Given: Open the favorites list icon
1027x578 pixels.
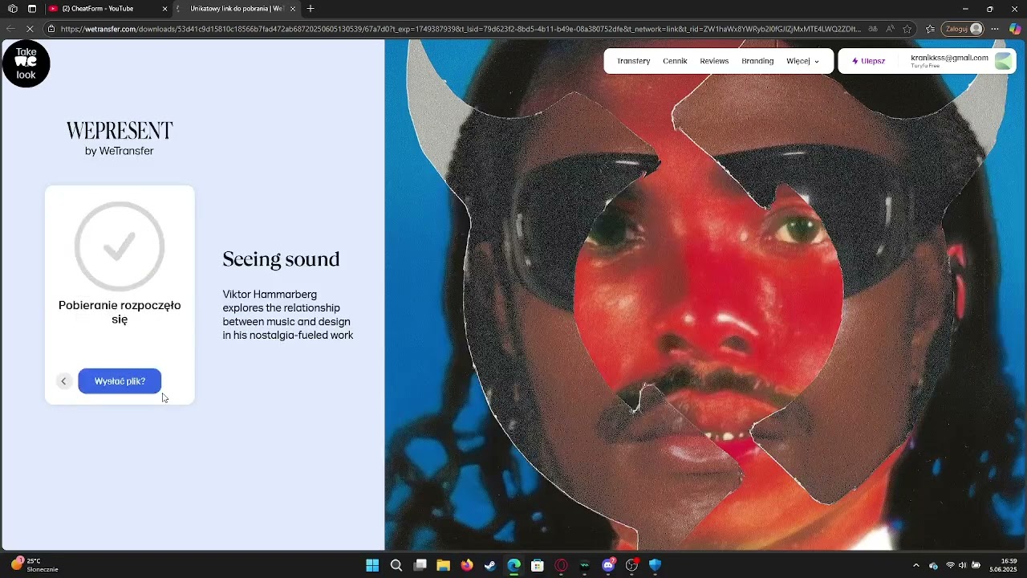Looking at the screenshot, I should click(x=931, y=29).
